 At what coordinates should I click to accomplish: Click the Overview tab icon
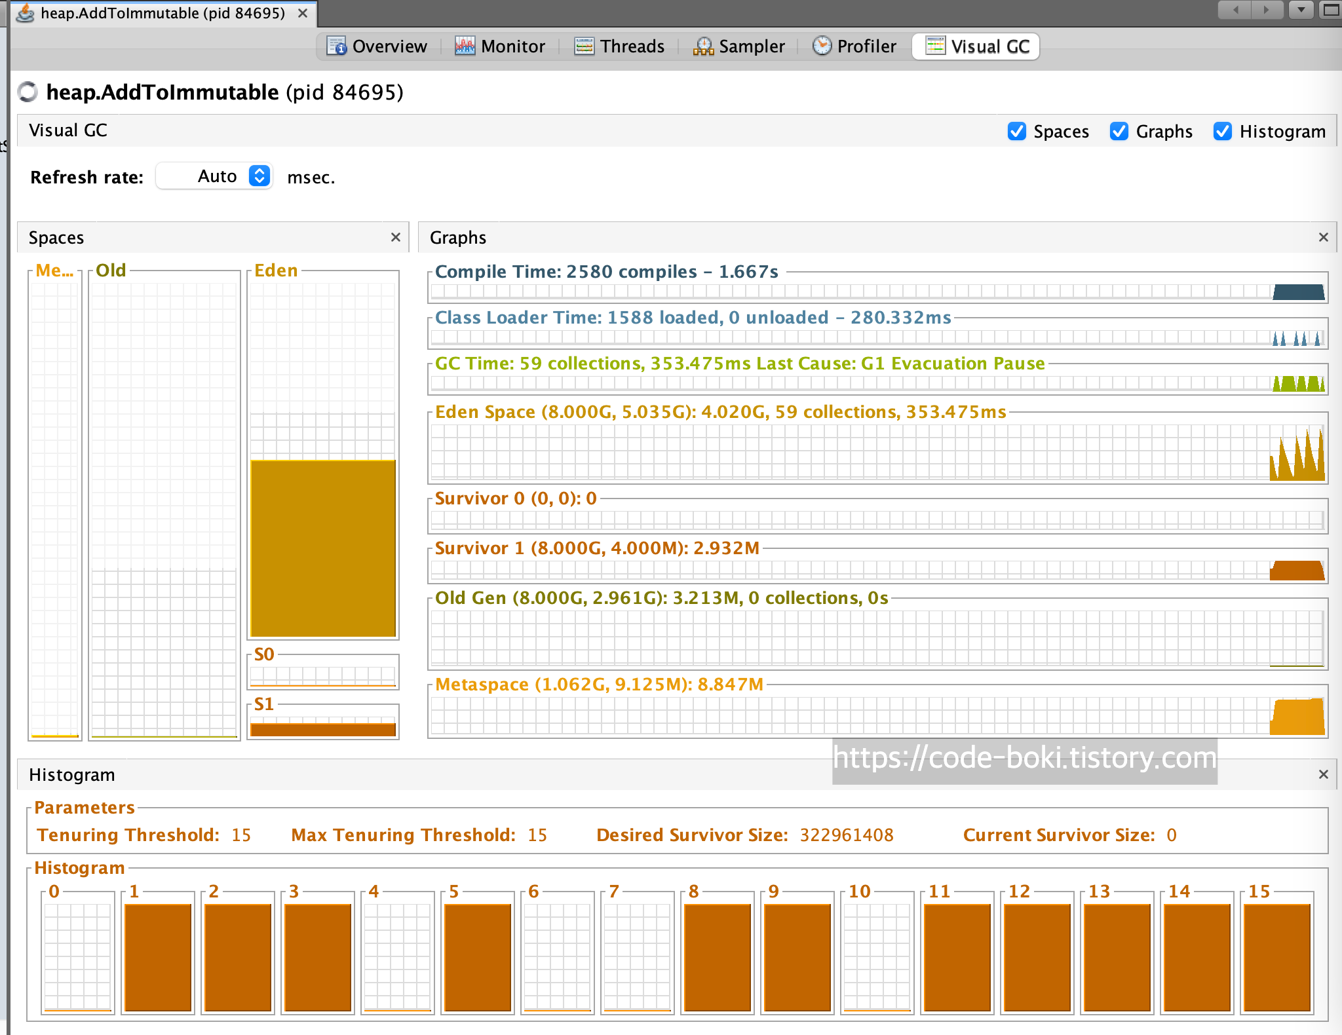click(x=336, y=46)
